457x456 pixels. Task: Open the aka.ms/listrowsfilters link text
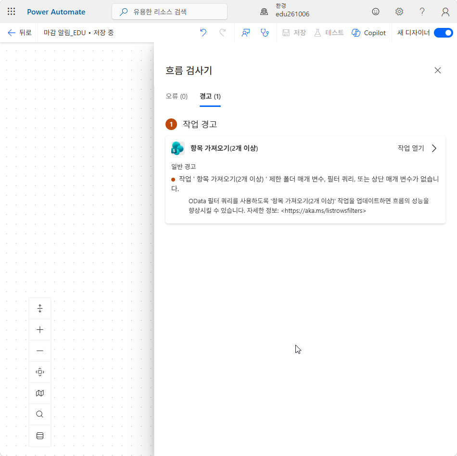324,210
